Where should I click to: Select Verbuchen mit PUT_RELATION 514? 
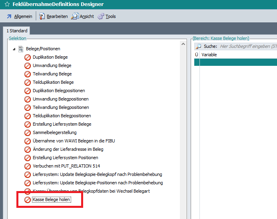[66, 166]
